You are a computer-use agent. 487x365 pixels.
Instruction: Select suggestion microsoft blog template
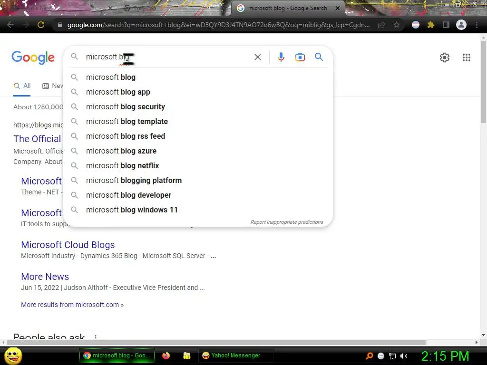[x=198, y=121]
